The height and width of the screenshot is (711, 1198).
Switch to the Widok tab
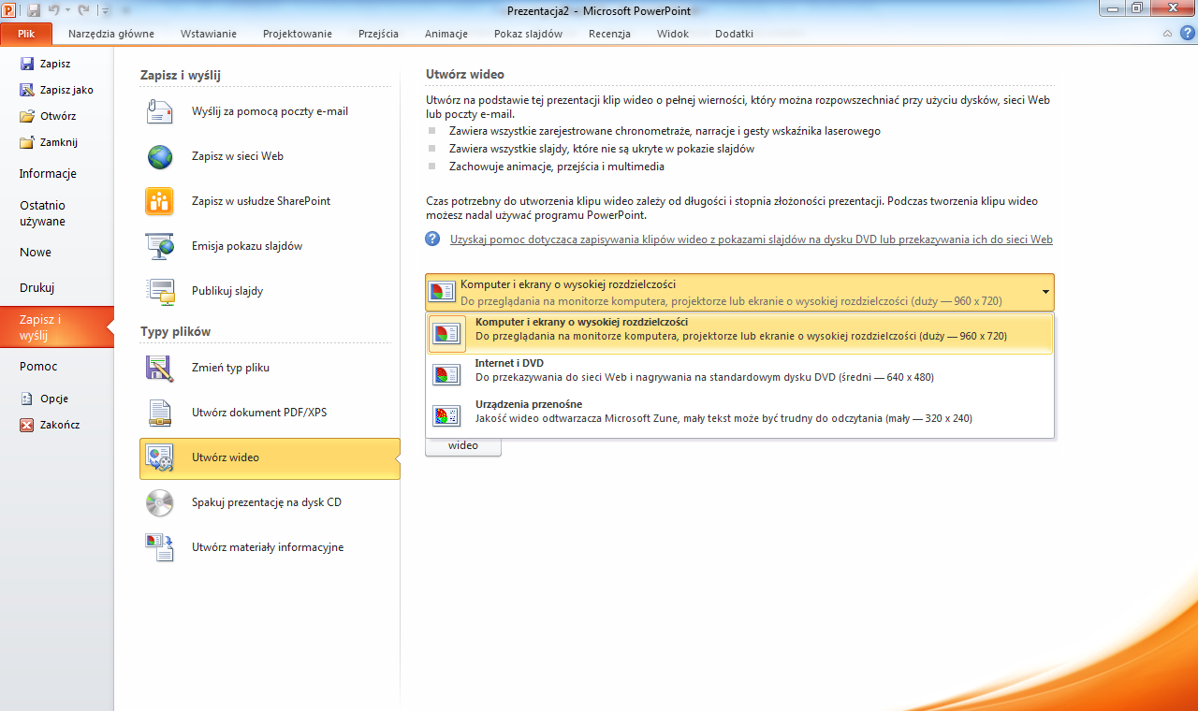click(x=673, y=34)
